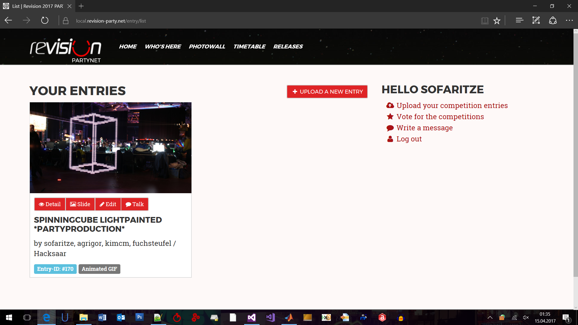Click the spinning cube entry thumbnail

[x=110, y=147]
